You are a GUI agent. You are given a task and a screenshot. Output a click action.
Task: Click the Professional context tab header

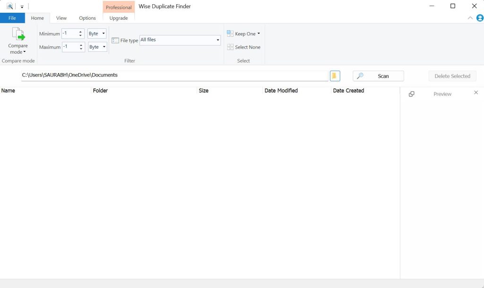119,7
